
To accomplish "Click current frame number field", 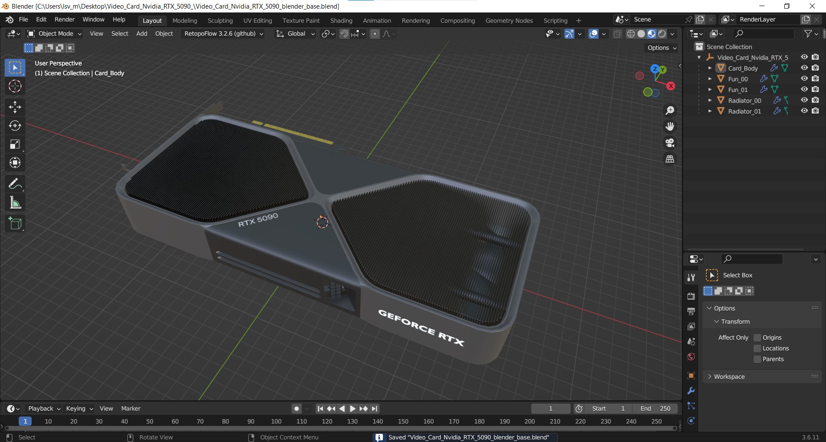I will click(x=551, y=408).
